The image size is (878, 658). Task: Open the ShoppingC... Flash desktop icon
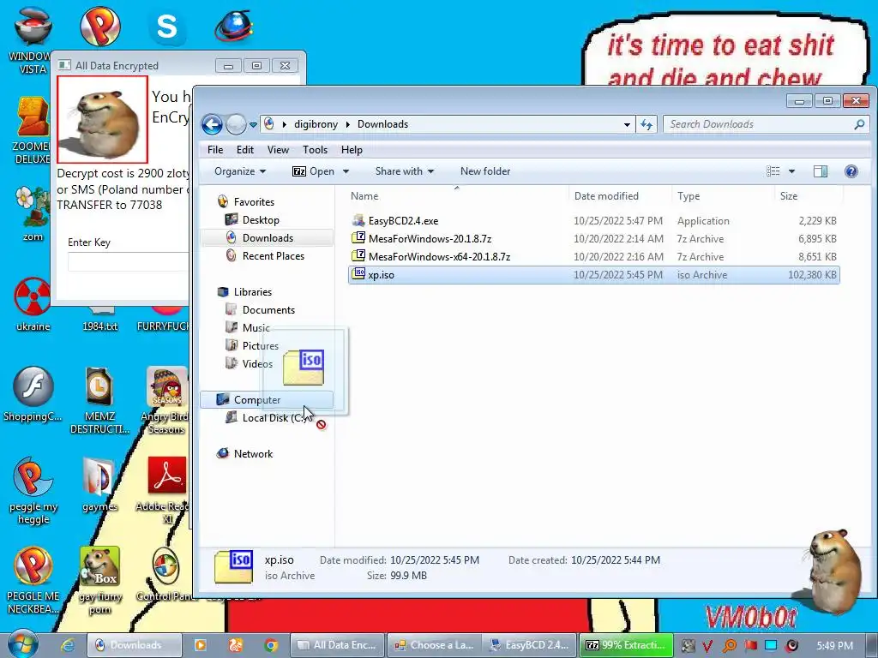coord(33,394)
